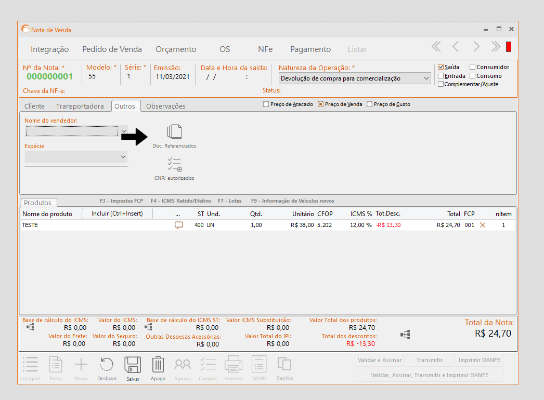The height and width of the screenshot is (400, 544).
Task: Open CNPJ autorizados checklist icon
Action: pyautogui.click(x=175, y=165)
